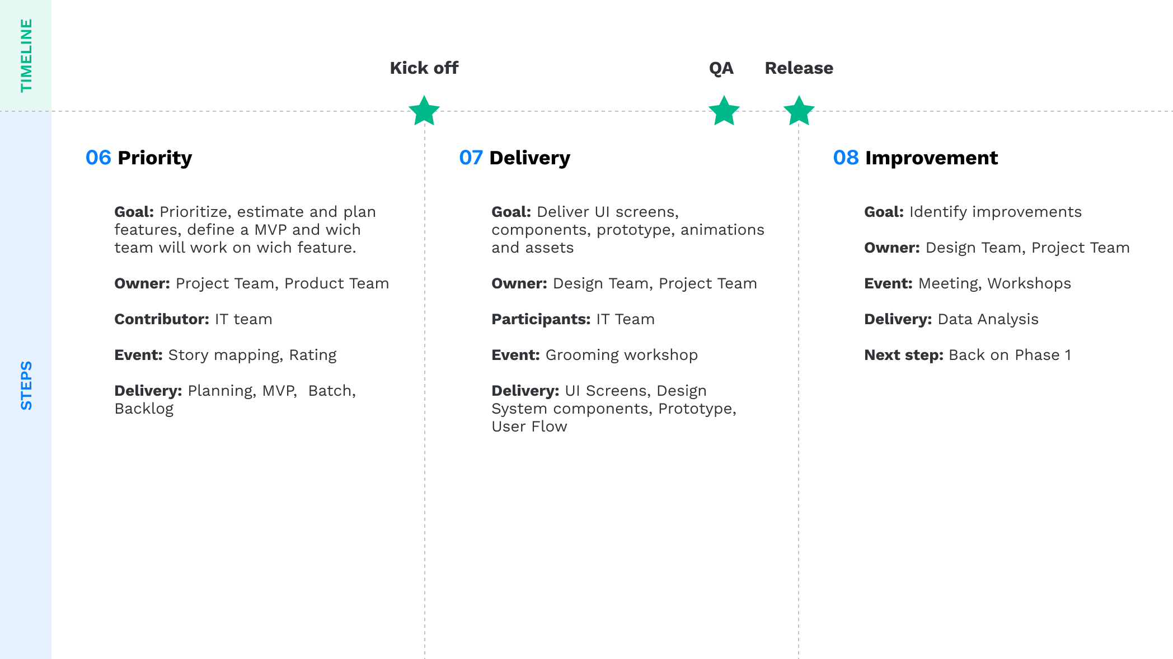The width and height of the screenshot is (1173, 659).
Task: Click 'Event: Grooming workshop' text
Action: click(x=594, y=355)
